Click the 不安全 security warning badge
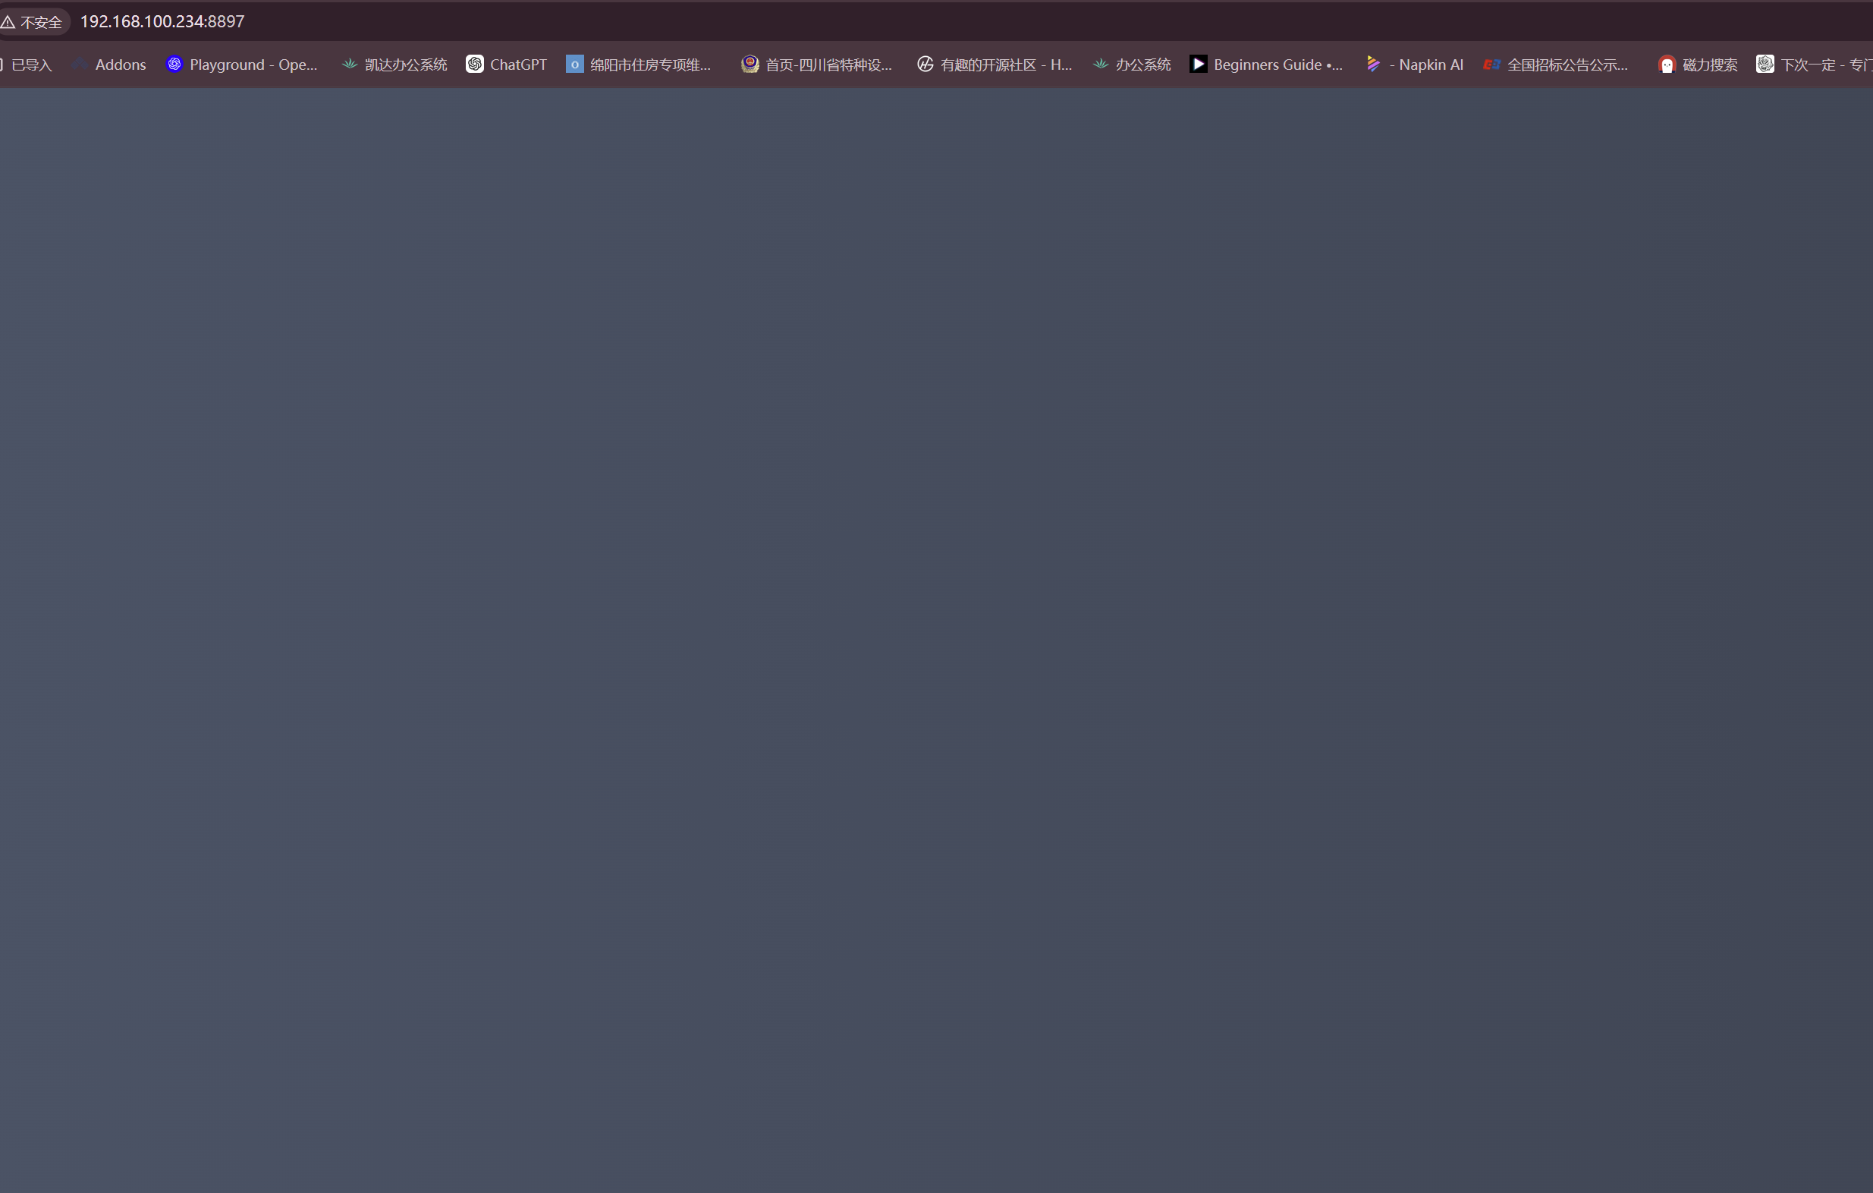Image resolution: width=1873 pixels, height=1193 pixels. tap(33, 22)
